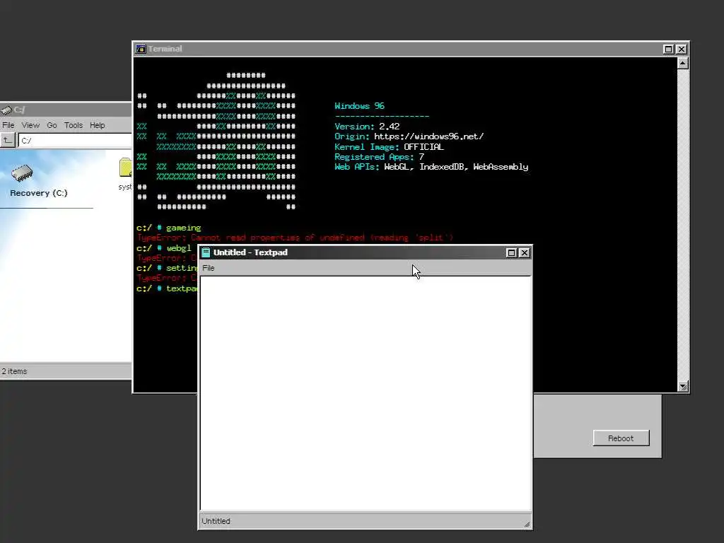
Task: Open the Help menu in explorer
Action: [x=98, y=125]
